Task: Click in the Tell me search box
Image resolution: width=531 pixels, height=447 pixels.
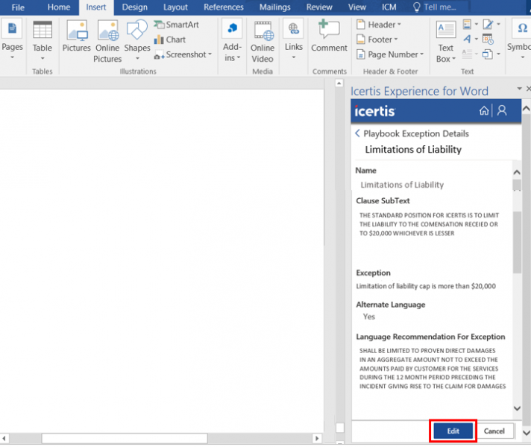Action: (439, 7)
